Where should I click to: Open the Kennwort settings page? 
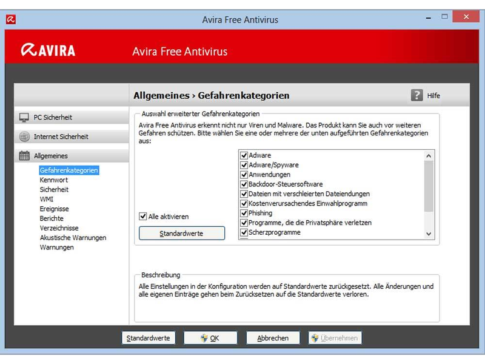[x=54, y=180]
